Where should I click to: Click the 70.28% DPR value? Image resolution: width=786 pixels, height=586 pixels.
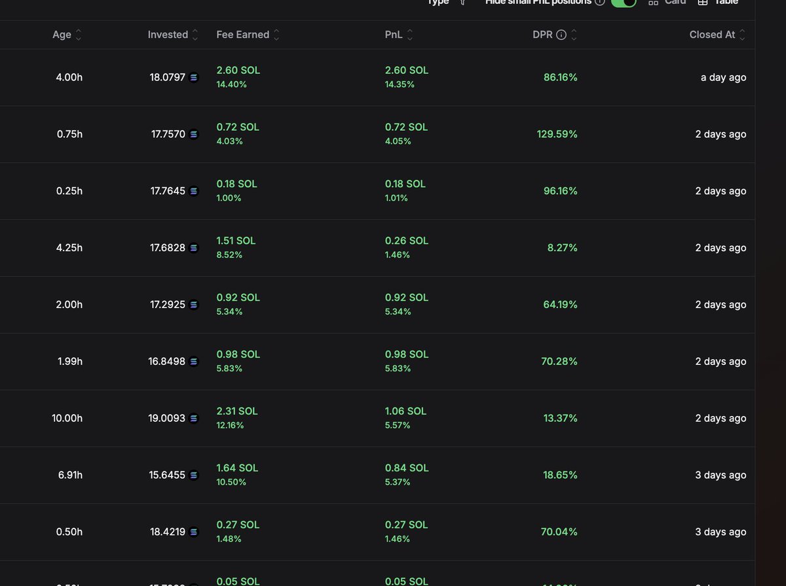(x=561, y=362)
